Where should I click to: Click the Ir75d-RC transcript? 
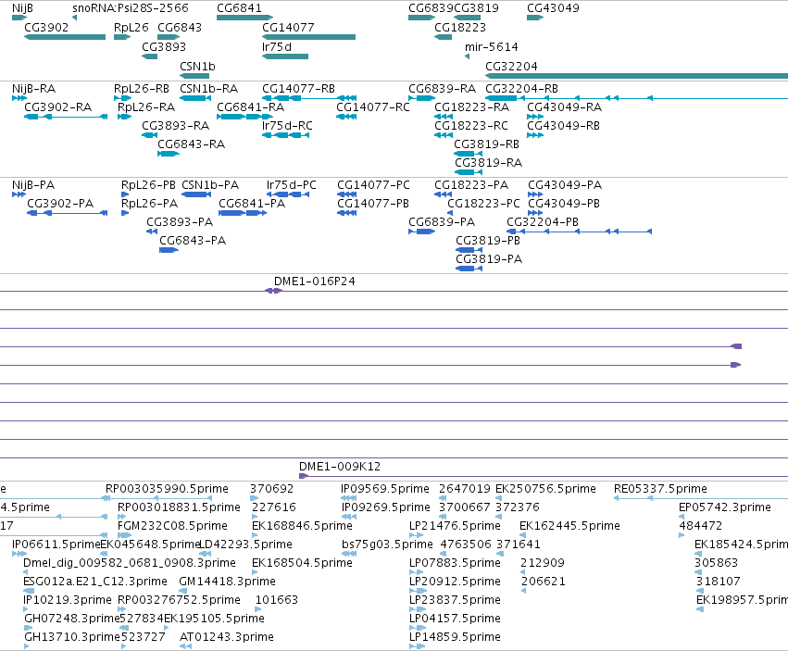pyautogui.click(x=285, y=135)
